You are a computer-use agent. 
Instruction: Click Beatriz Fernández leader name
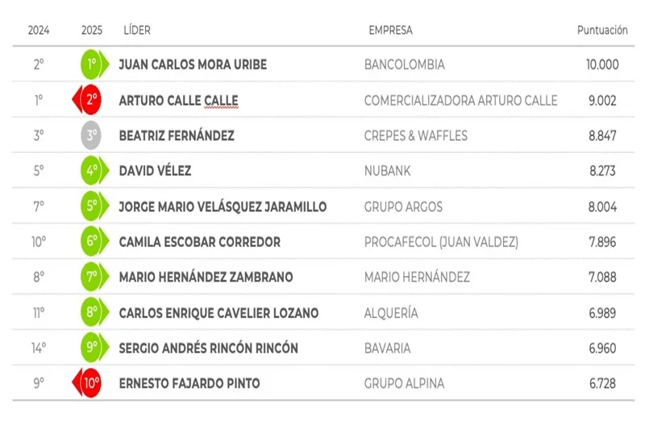pos(177,136)
